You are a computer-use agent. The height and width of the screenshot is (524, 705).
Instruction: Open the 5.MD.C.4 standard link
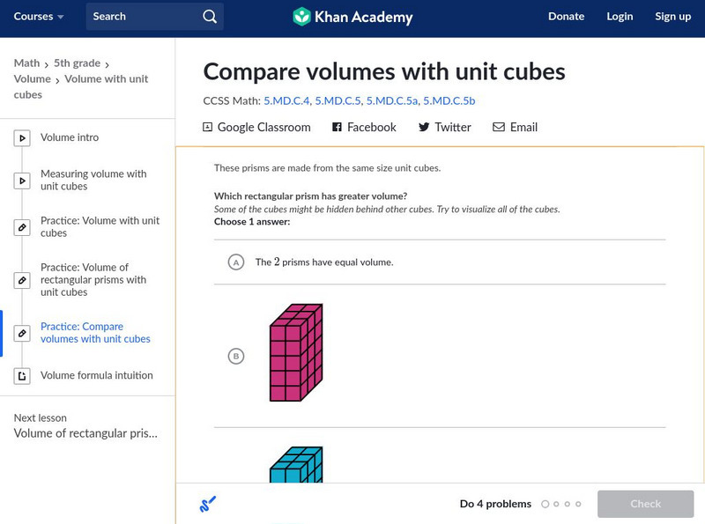point(286,101)
